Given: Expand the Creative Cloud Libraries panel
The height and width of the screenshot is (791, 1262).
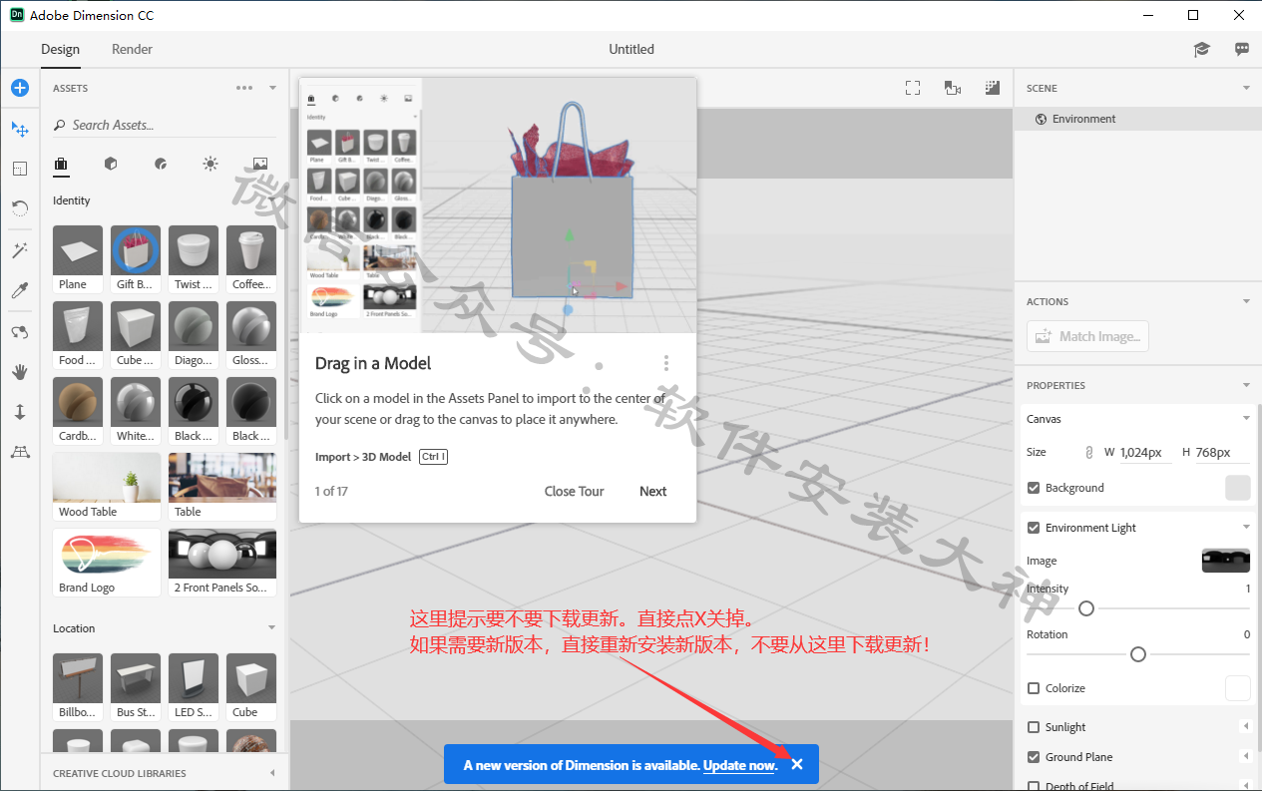Looking at the screenshot, I should pyautogui.click(x=272, y=773).
